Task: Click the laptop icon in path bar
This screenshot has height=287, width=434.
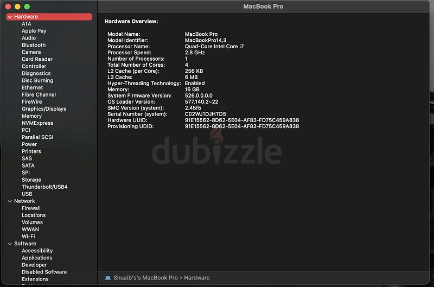Action: tap(107, 278)
